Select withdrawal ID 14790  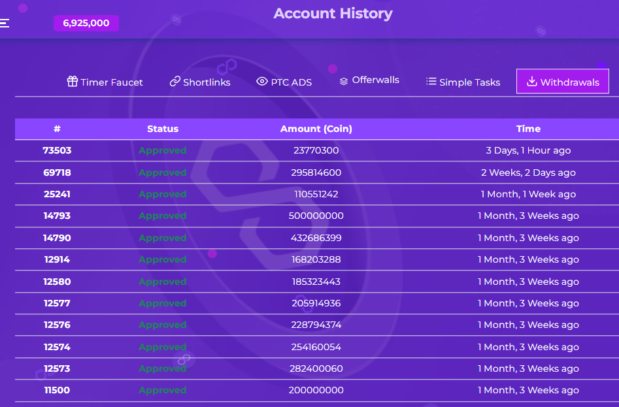(58, 238)
